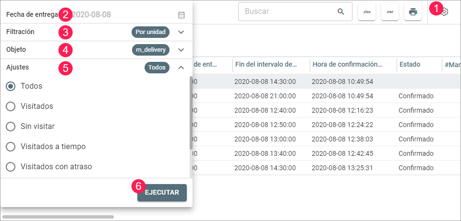Export the report as xlsx

367,12
